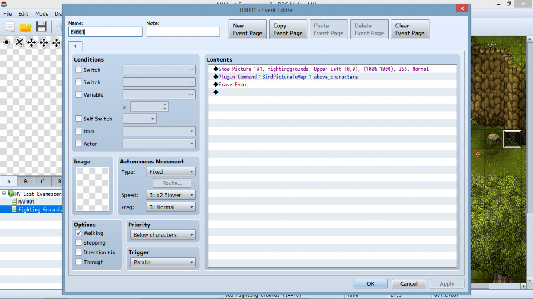Screen dimensions: 533x299
Task: Enable the Variable condition checkbox
Action: (79, 94)
